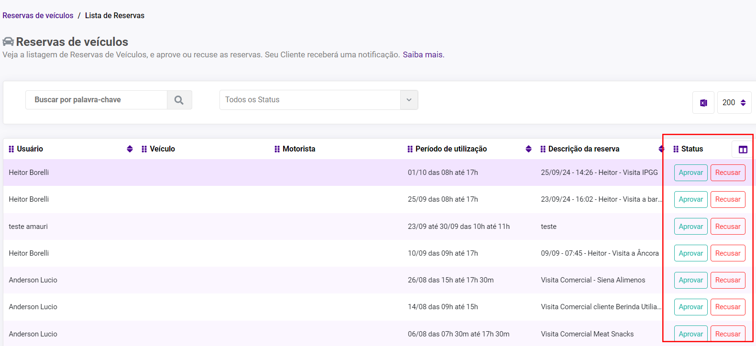Change the 200 rows-per-page selector

[x=734, y=103]
